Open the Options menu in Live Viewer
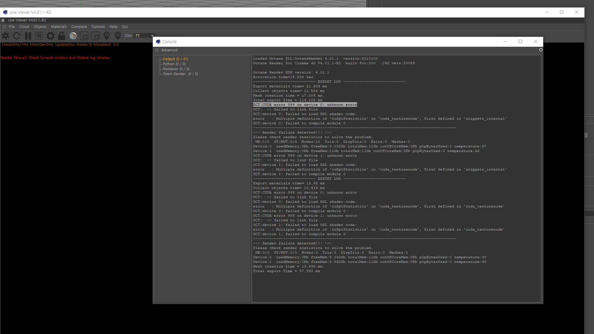Viewport: 594px width, 334px height. click(x=98, y=27)
